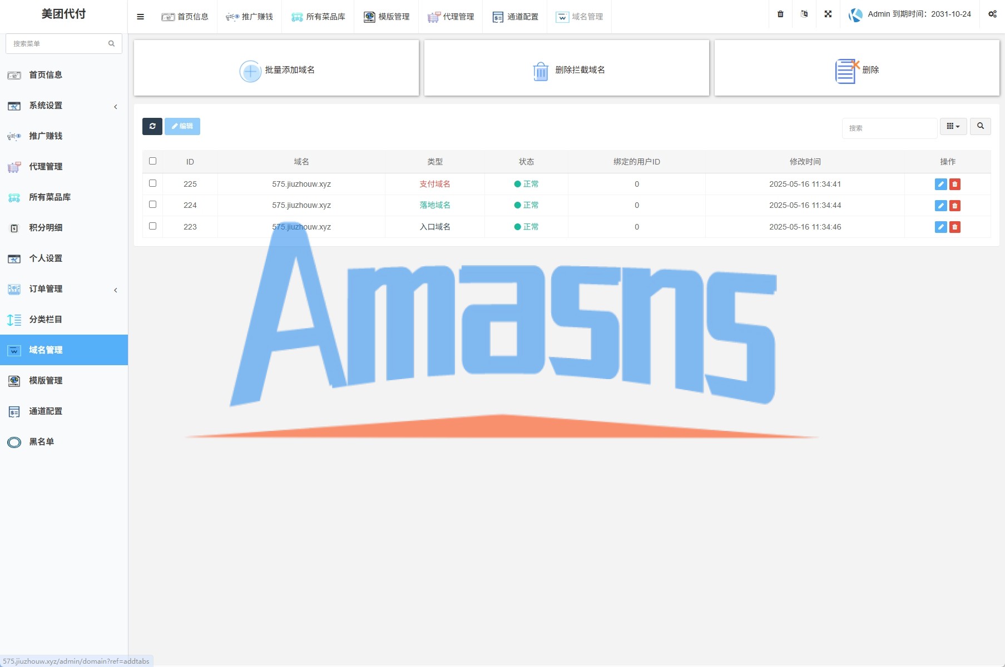1005x667 pixels.
Task: Click the 通道配置 sidebar icon
Action: coord(14,411)
